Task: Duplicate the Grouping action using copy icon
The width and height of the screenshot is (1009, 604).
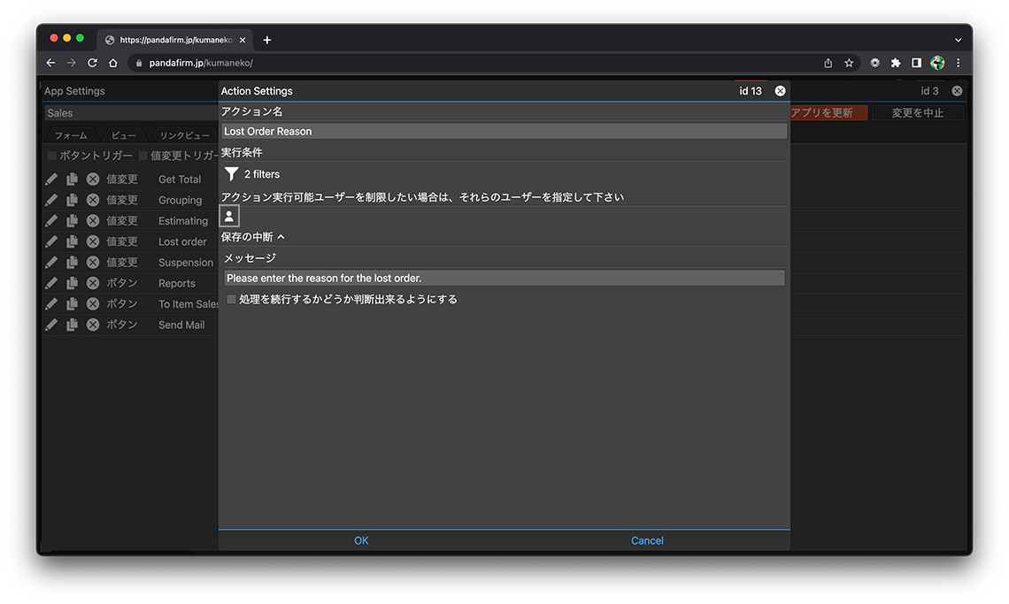Action: pyautogui.click(x=72, y=200)
